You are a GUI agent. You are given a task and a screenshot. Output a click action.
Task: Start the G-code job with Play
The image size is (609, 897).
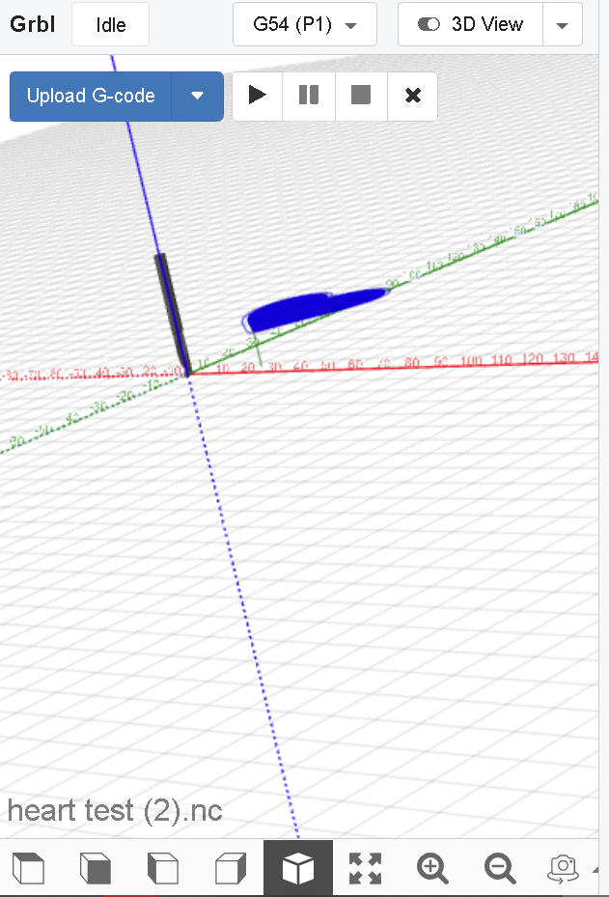(x=258, y=96)
